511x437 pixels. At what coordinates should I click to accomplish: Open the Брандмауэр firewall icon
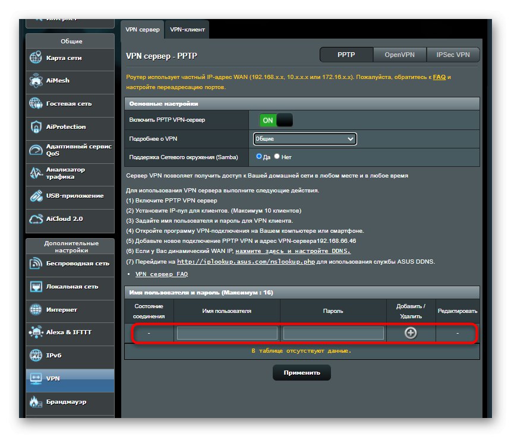point(36,401)
